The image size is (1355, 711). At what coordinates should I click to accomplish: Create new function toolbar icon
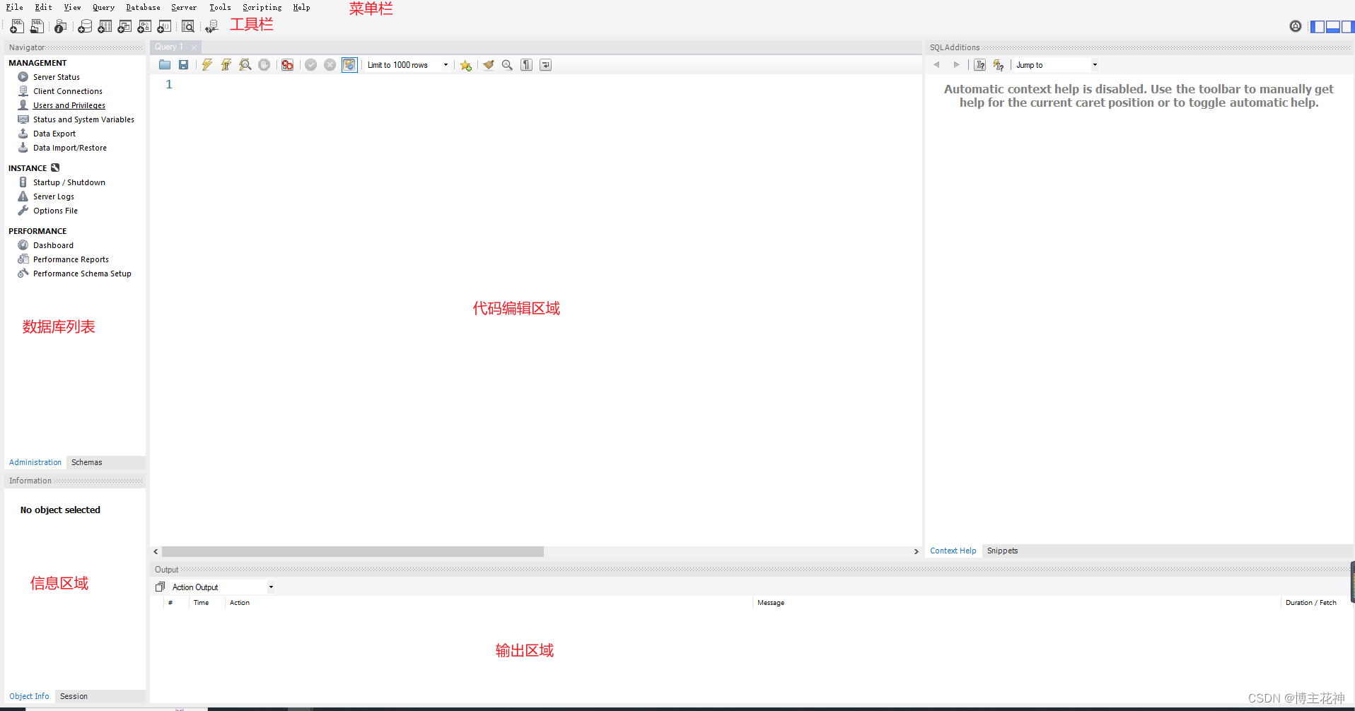164,26
